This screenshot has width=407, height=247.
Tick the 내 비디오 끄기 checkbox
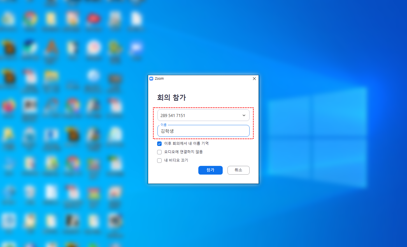[x=159, y=161]
